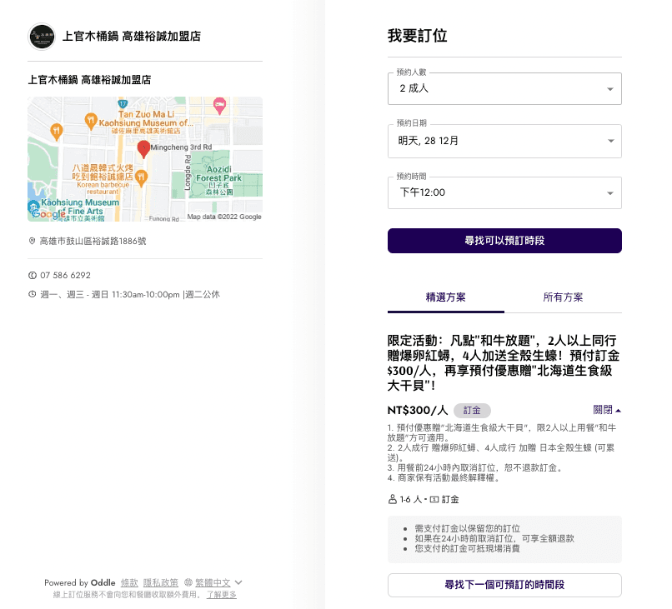Open the 了解更多 link

(222, 594)
